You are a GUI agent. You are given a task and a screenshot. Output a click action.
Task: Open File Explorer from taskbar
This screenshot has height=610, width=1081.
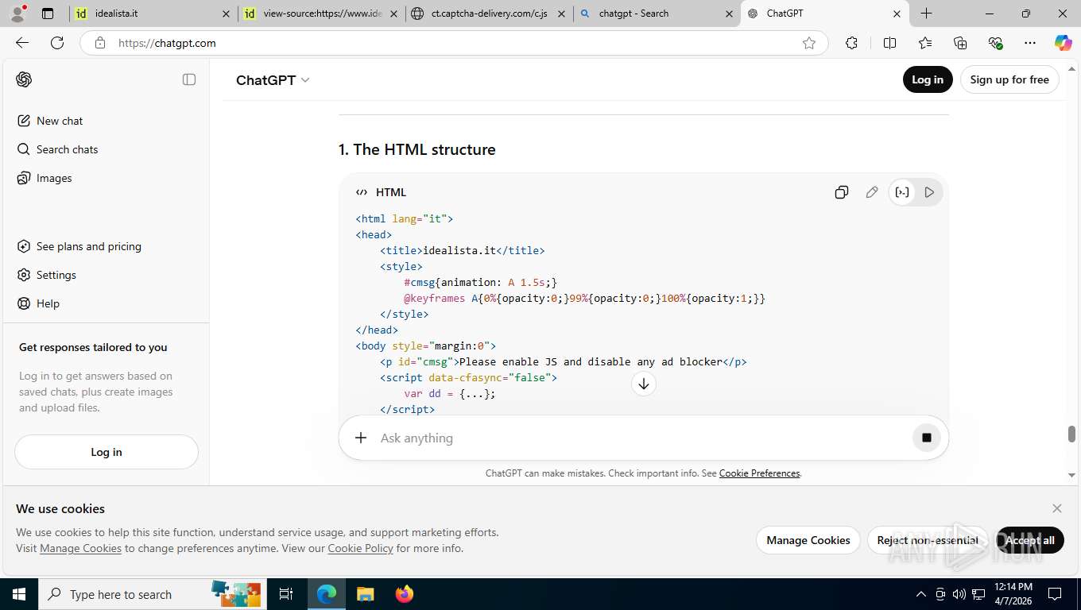click(365, 594)
